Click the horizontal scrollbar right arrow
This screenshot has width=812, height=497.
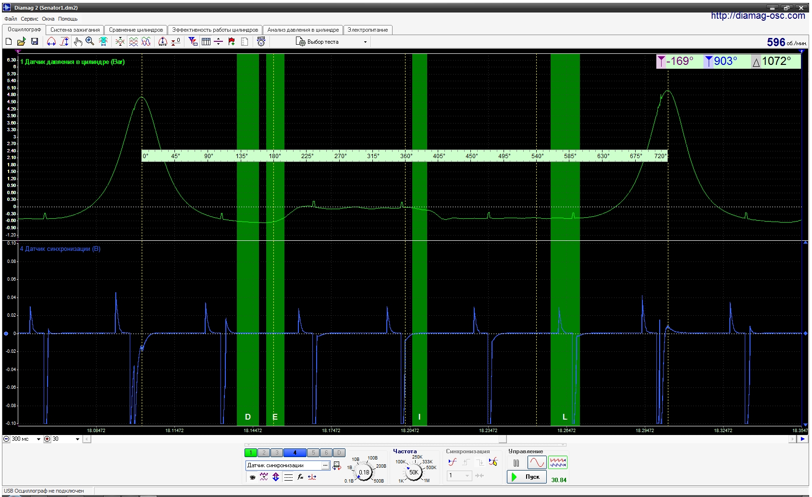click(792, 439)
